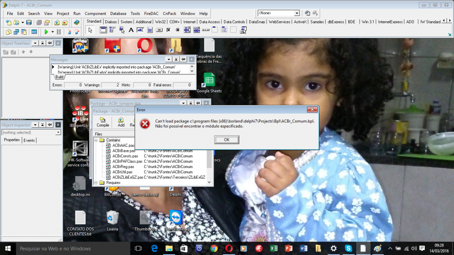The image size is (454, 255).
Task: Click the green Run arrow in toolbar
Action: click(x=46, y=32)
